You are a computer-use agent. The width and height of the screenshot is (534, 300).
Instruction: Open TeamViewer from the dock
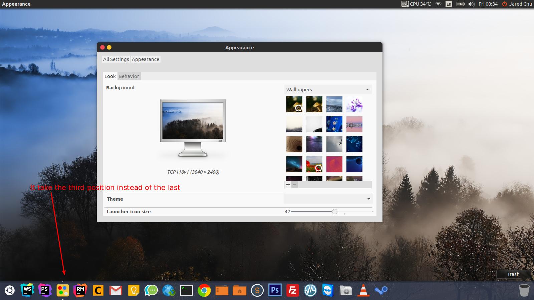328,291
